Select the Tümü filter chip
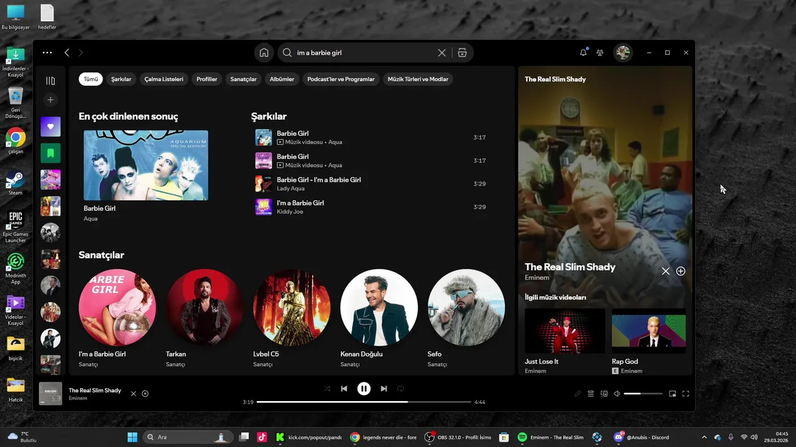This screenshot has height=447, width=796. 91,79
